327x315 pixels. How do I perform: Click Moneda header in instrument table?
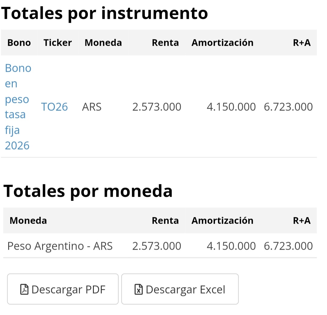coord(103,43)
